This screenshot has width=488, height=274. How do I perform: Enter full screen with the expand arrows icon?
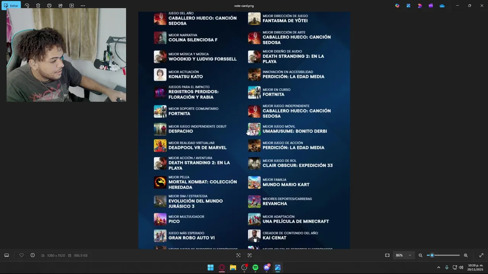[481, 255]
